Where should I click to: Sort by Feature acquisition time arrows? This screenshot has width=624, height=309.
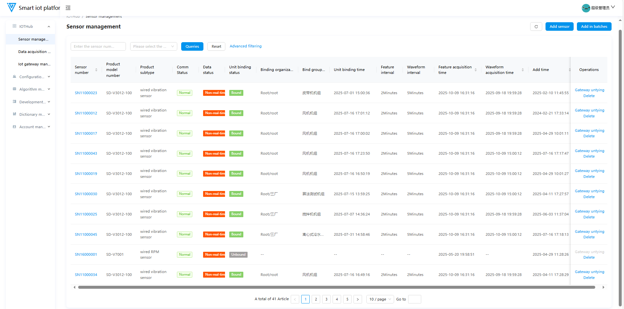(476, 70)
